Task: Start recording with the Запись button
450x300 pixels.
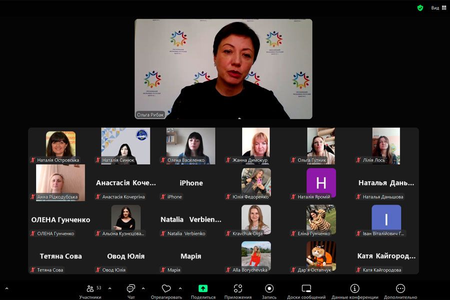Action: coord(269,289)
